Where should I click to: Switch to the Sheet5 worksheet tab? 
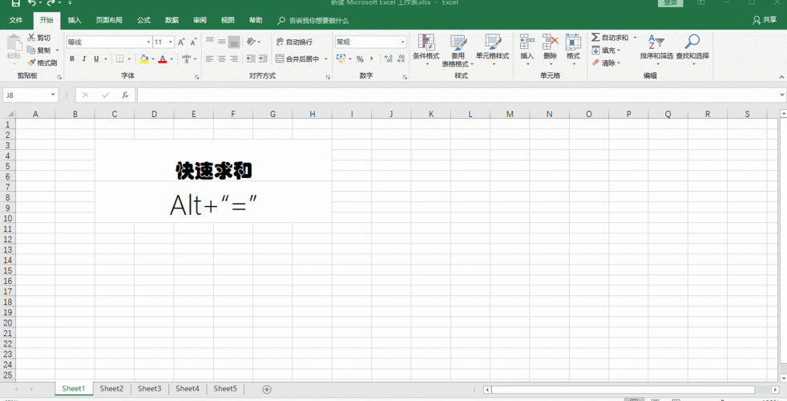pyautogui.click(x=225, y=388)
